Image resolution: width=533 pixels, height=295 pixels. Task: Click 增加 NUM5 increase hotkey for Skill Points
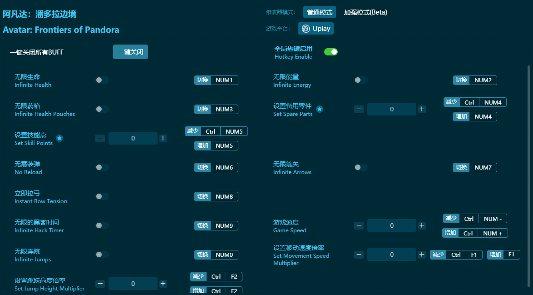pos(216,145)
